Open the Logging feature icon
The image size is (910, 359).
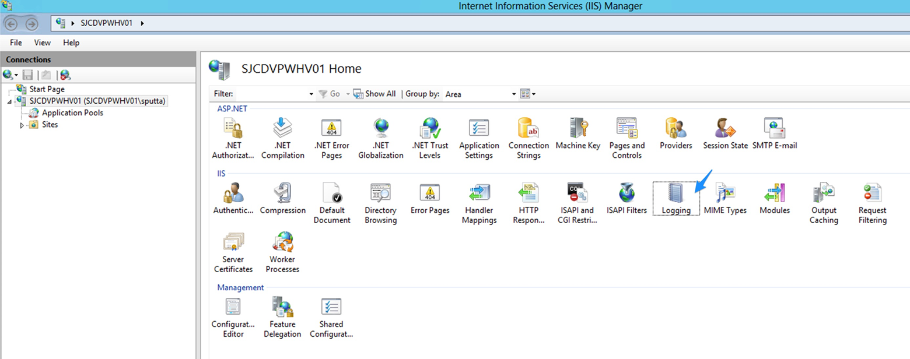click(676, 199)
